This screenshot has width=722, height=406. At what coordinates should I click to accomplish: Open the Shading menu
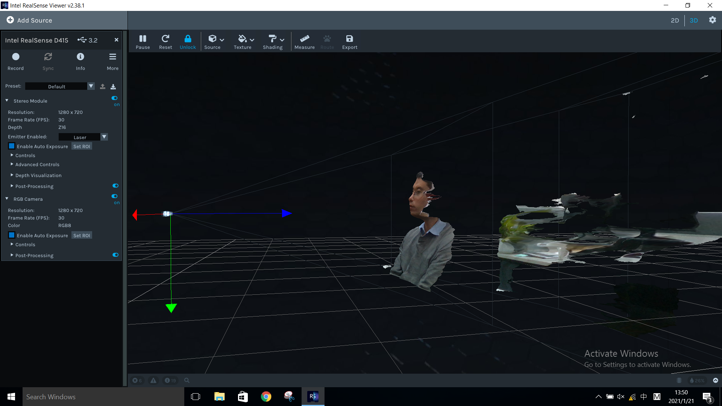point(273,41)
